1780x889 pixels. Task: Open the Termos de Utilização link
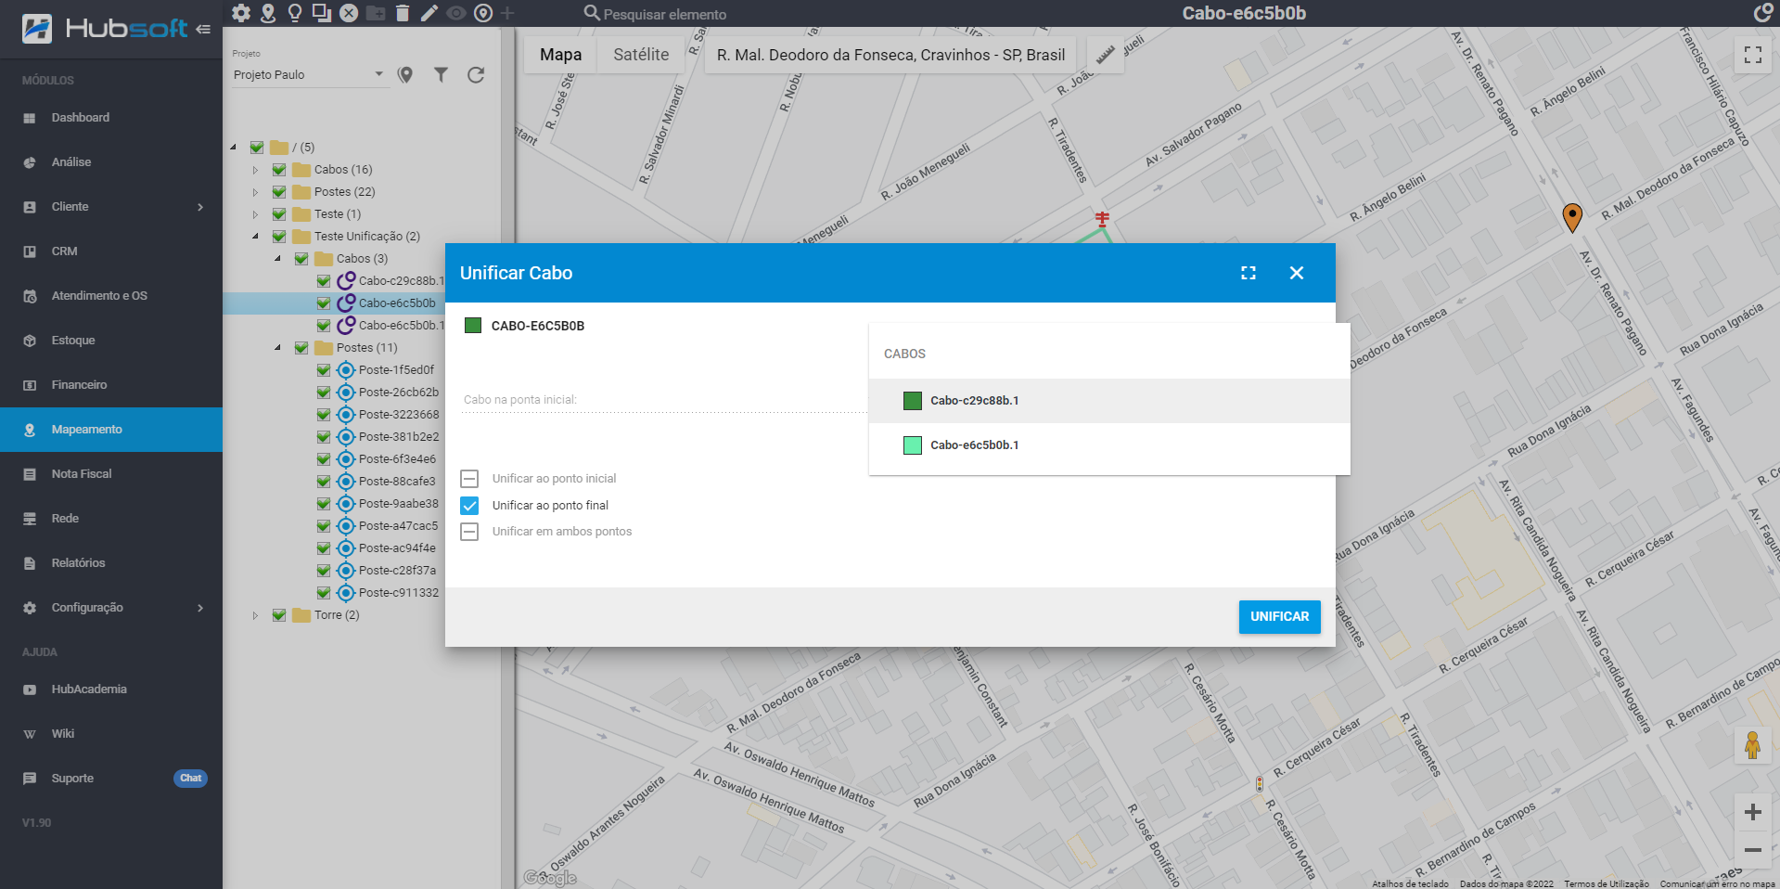(x=1607, y=883)
